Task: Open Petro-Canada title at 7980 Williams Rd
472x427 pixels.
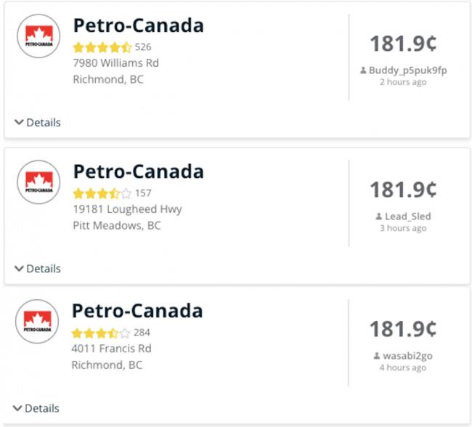Action: click(x=139, y=25)
